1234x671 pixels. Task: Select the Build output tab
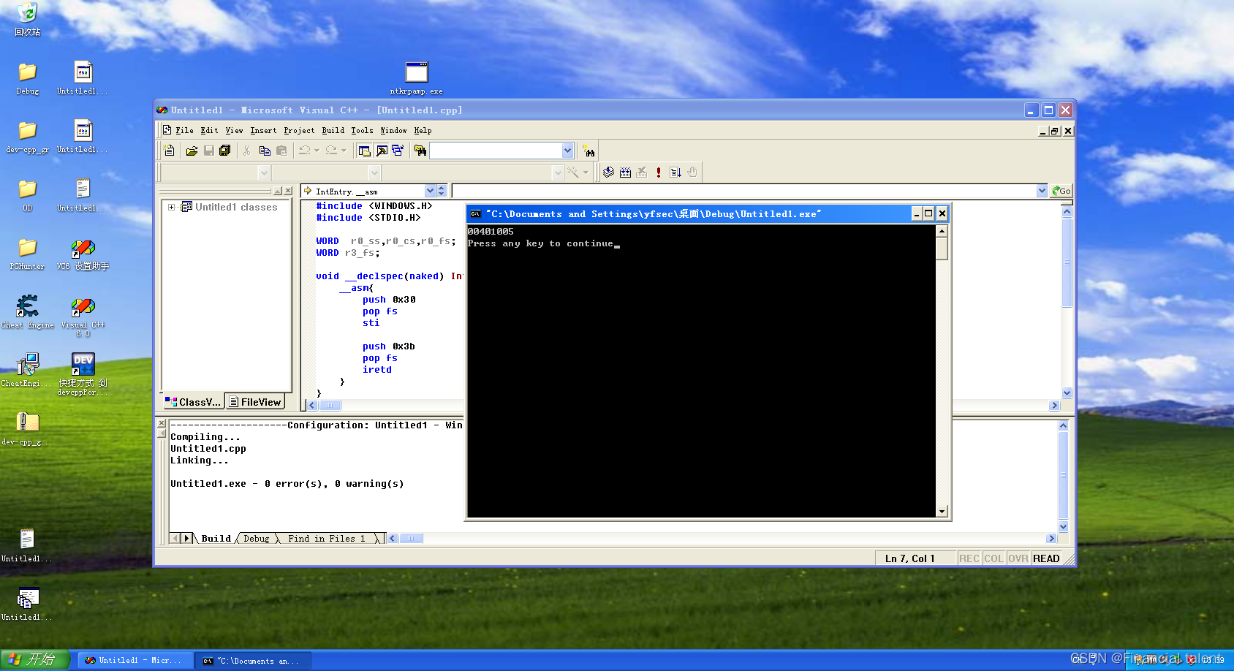click(x=216, y=539)
